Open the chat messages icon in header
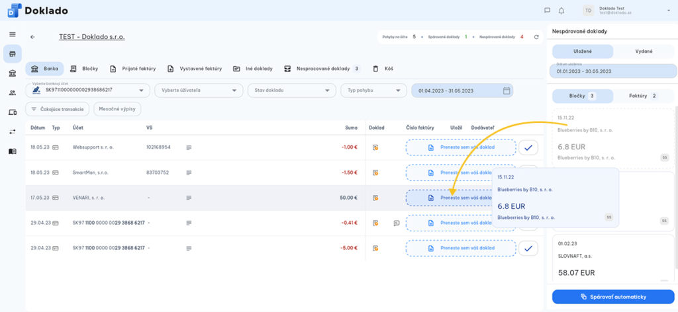The height and width of the screenshot is (312, 678). [x=548, y=11]
